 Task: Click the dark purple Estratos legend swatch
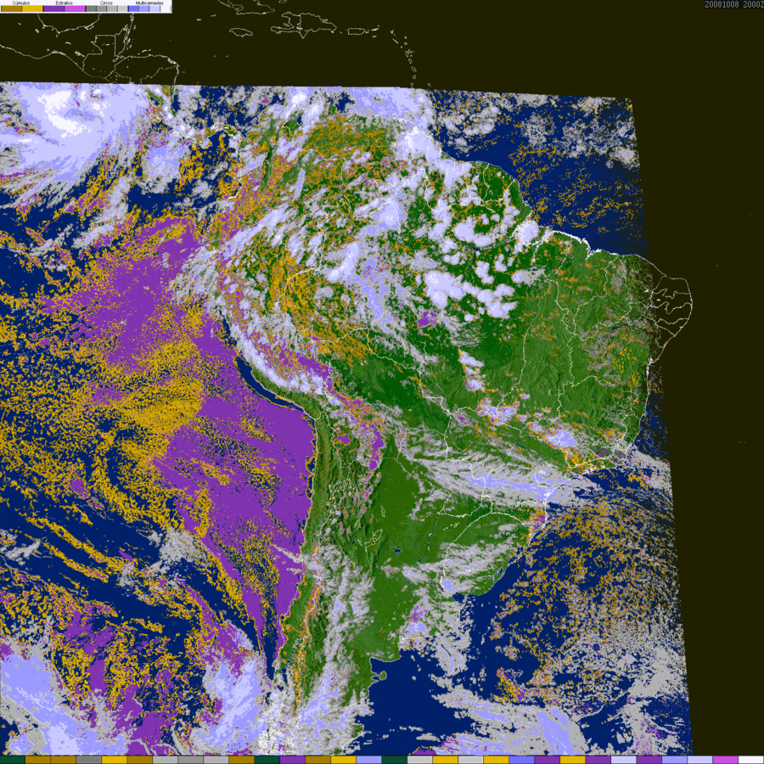[53, 8]
